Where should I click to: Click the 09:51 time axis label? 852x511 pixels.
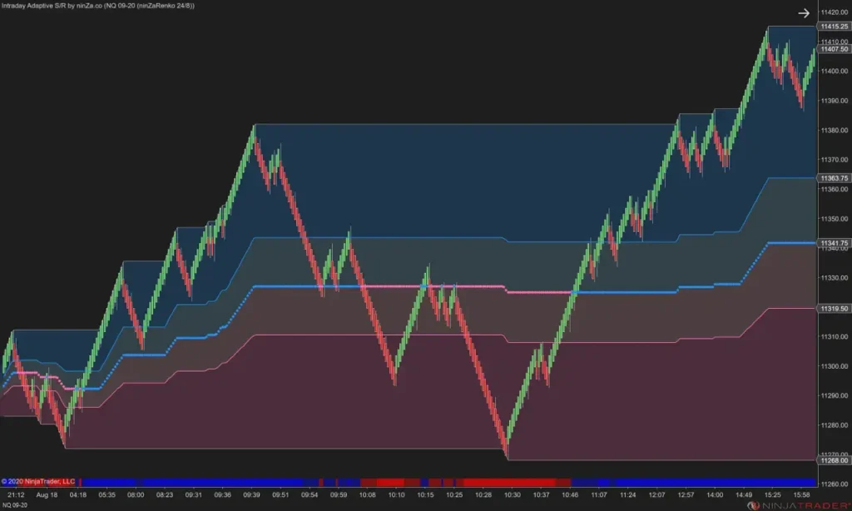tap(280, 494)
